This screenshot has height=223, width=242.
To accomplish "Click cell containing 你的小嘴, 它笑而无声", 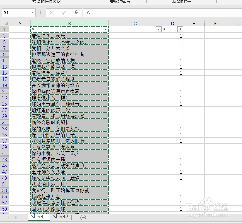I will point(69,153).
